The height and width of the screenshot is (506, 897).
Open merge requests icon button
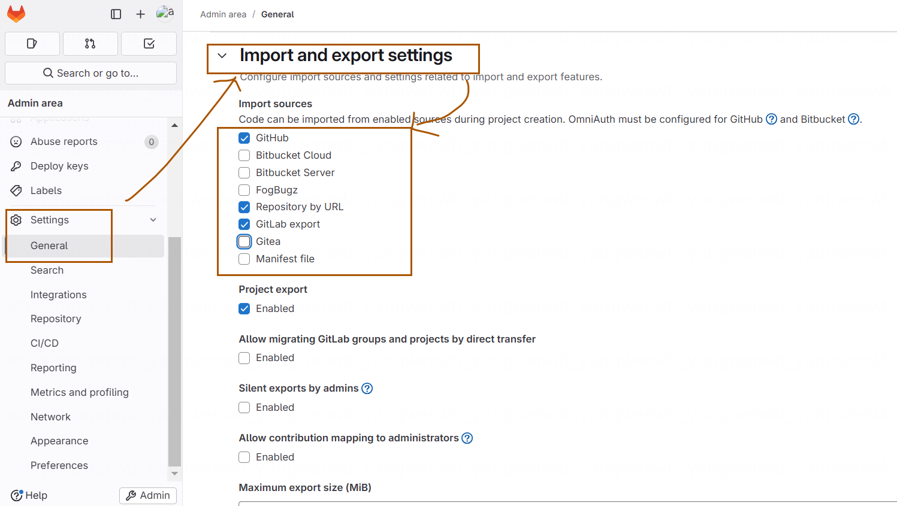coord(90,44)
